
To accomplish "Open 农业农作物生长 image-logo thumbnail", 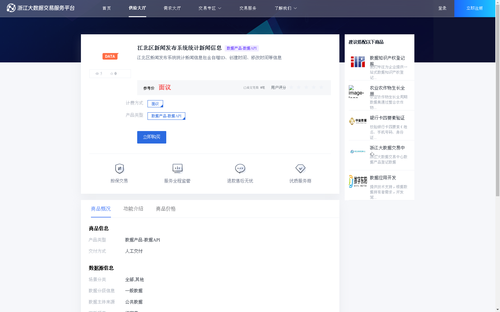I will pyautogui.click(x=358, y=91).
